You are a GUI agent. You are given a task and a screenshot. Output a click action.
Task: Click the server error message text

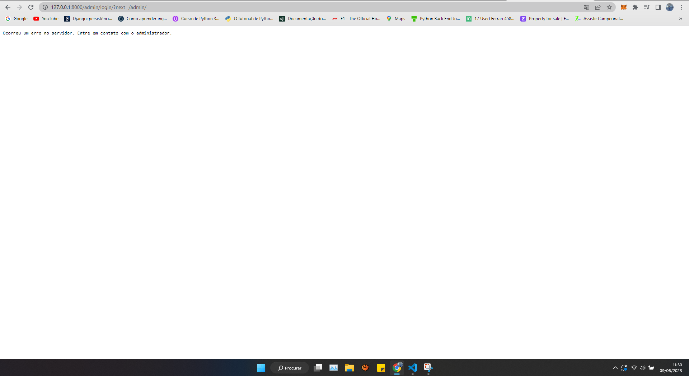pyautogui.click(x=87, y=33)
